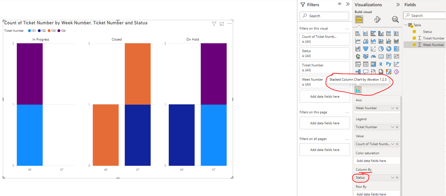Viewport: 446px width, 196px height.
Task: Open the chart in Focus mode
Action: coord(222,24)
